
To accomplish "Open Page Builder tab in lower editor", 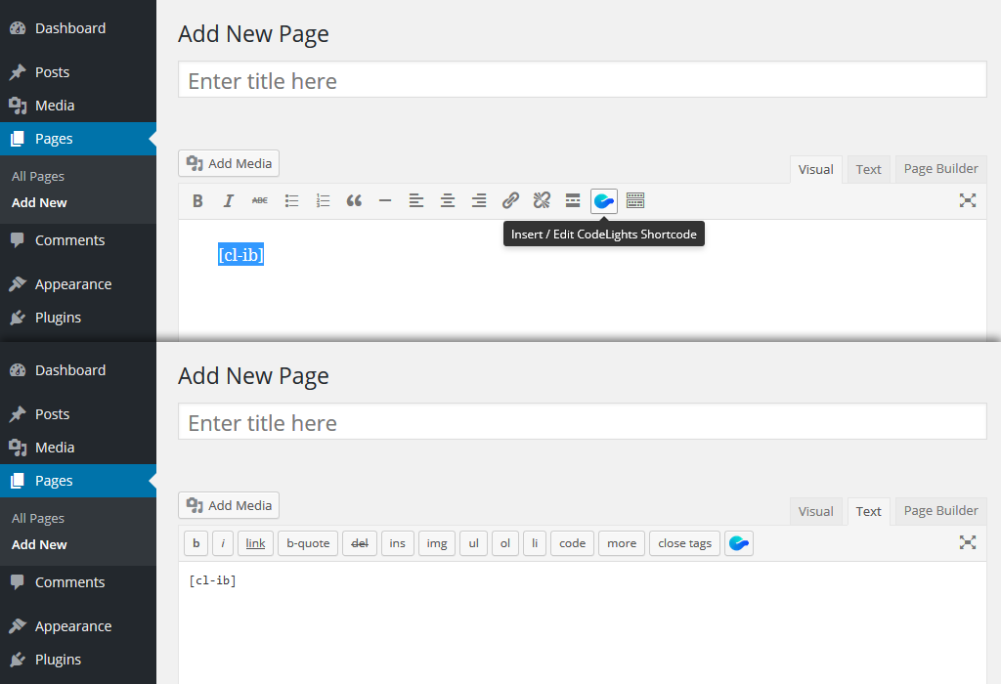I will 941,511.
